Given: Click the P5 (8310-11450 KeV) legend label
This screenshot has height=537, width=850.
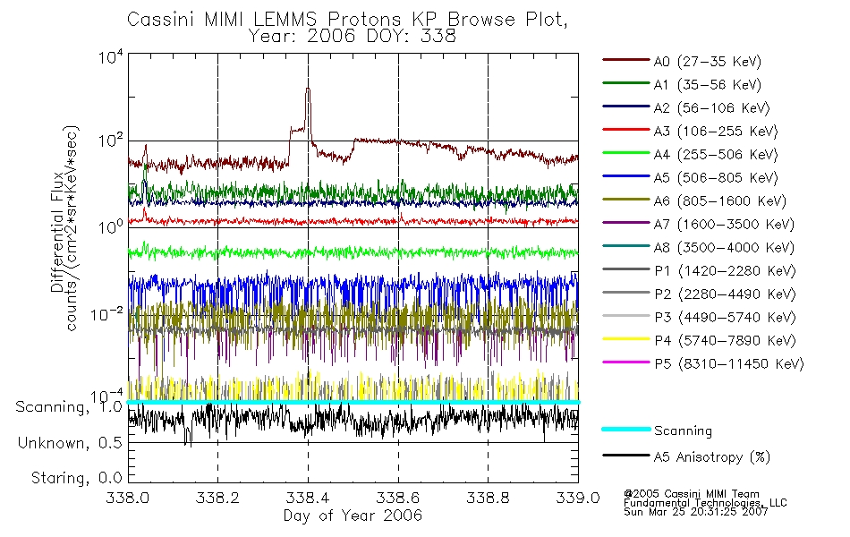Looking at the screenshot, I should [729, 364].
